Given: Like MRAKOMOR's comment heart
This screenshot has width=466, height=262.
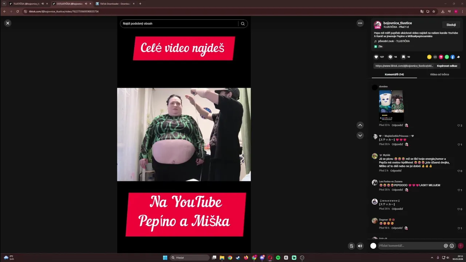Looking at the screenshot, I should 459,209.
